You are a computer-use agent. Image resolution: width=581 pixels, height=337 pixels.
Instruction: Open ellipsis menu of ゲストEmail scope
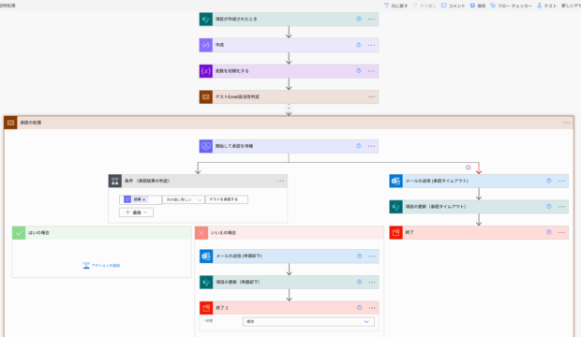[372, 97]
